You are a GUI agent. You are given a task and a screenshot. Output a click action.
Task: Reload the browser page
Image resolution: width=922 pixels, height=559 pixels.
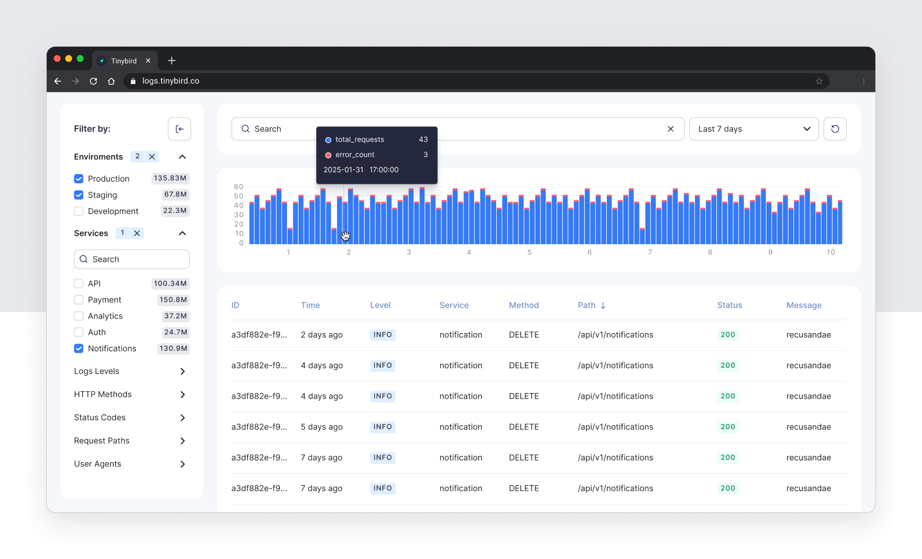pos(93,81)
